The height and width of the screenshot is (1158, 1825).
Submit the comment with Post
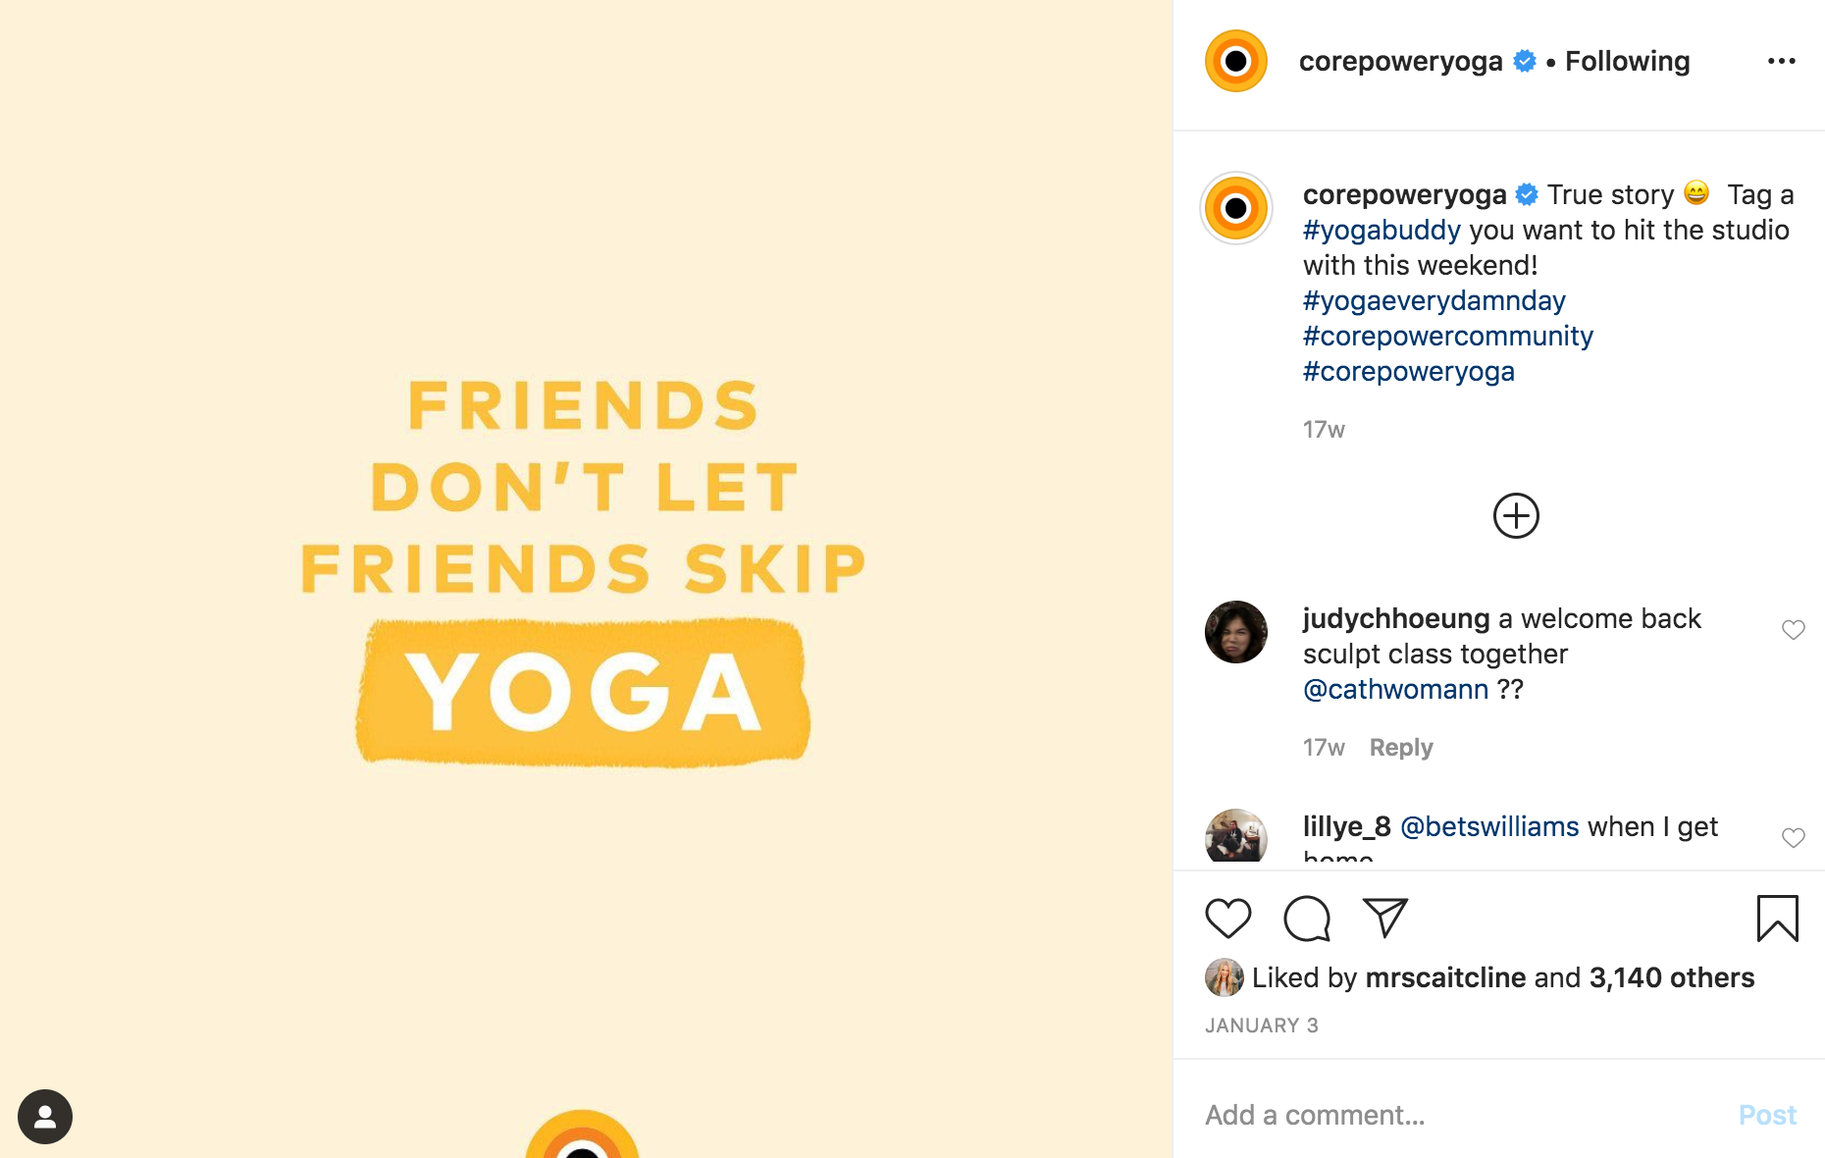point(1767,1115)
